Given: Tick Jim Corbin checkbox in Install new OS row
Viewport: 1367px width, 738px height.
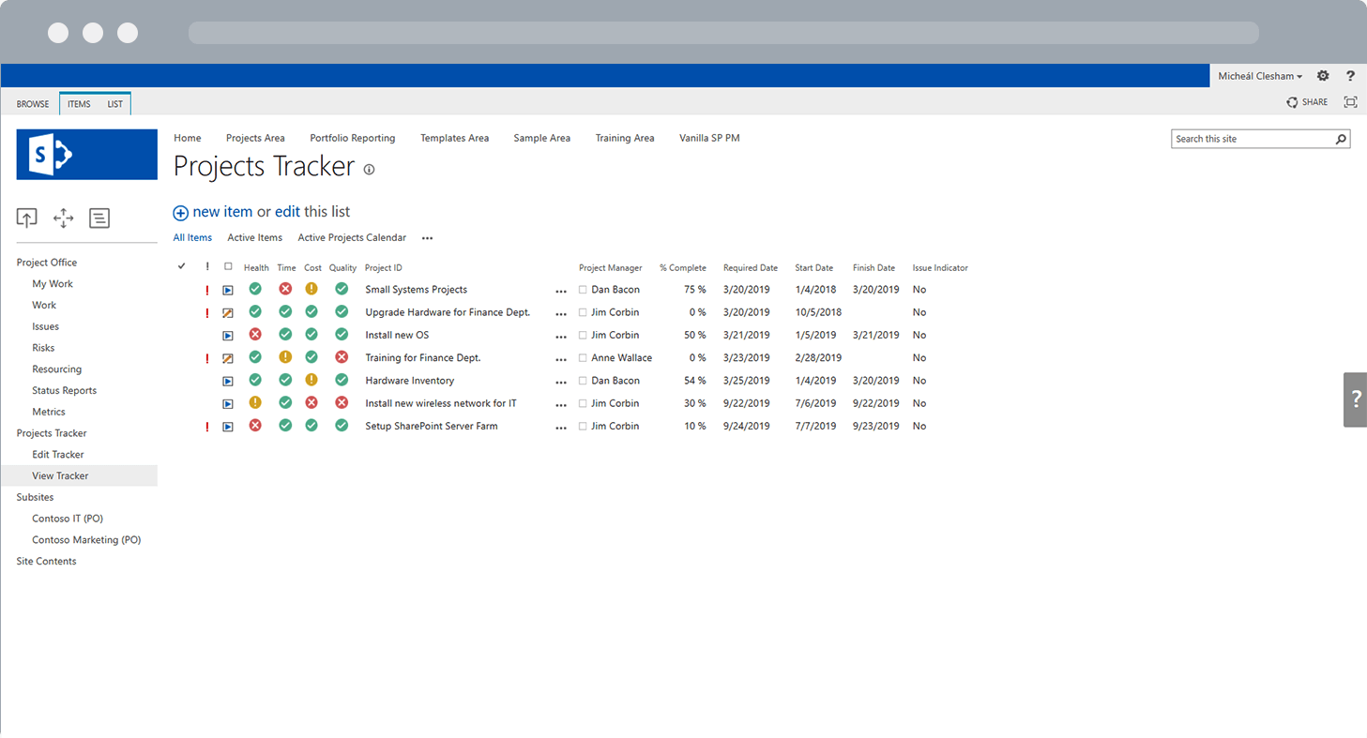Looking at the screenshot, I should pos(583,335).
